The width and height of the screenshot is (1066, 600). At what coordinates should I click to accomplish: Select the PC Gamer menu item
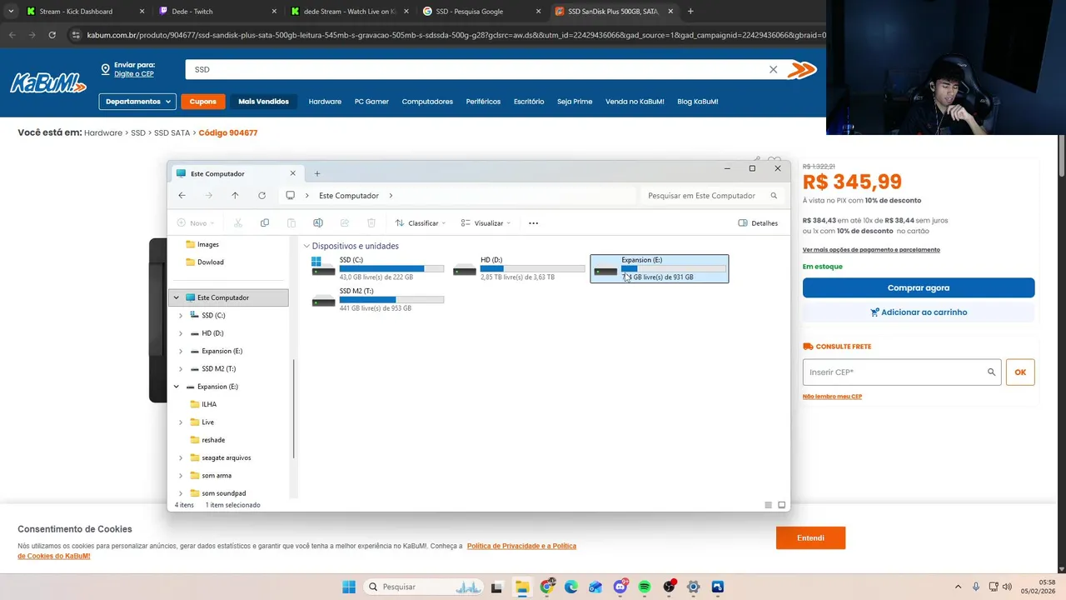(x=371, y=102)
